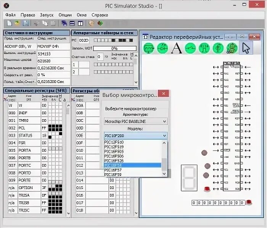Viewport: 267px width, 228px height.
Task: Select the TRISA register row
Action: pos(35,195)
